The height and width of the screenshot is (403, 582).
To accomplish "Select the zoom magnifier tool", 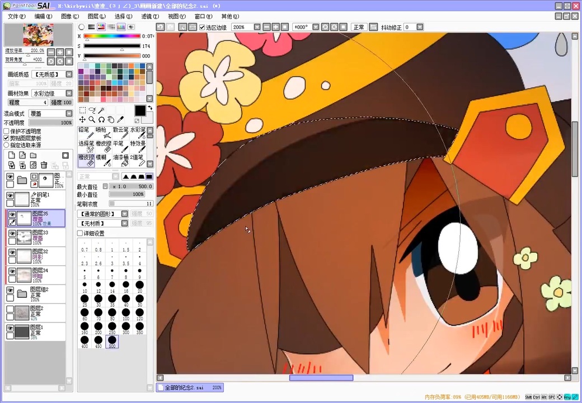I will 92,119.
